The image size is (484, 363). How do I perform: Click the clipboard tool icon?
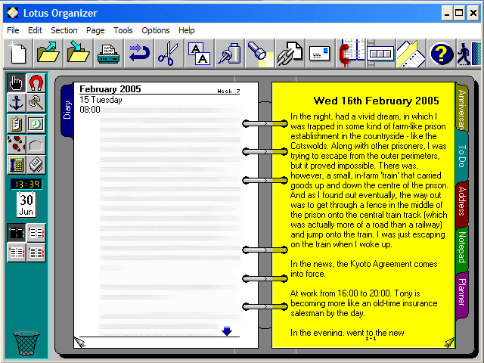(x=17, y=124)
